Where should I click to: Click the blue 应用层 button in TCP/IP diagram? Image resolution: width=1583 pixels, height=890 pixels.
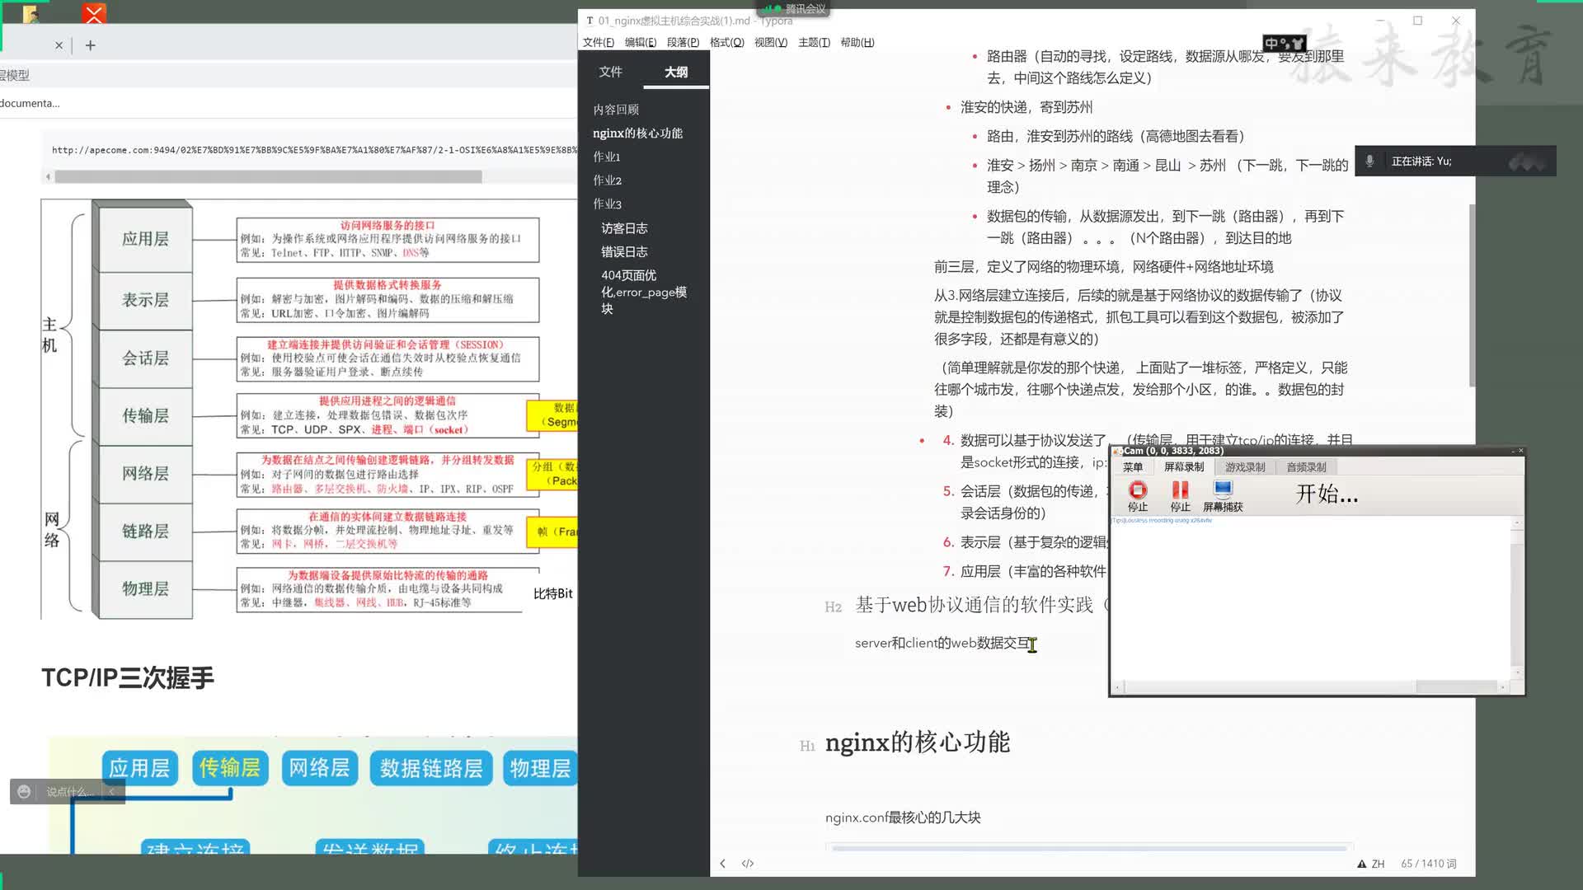pos(139,768)
